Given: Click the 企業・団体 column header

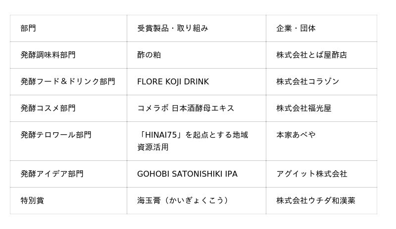Looking at the screenshot, I should (x=321, y=29).
